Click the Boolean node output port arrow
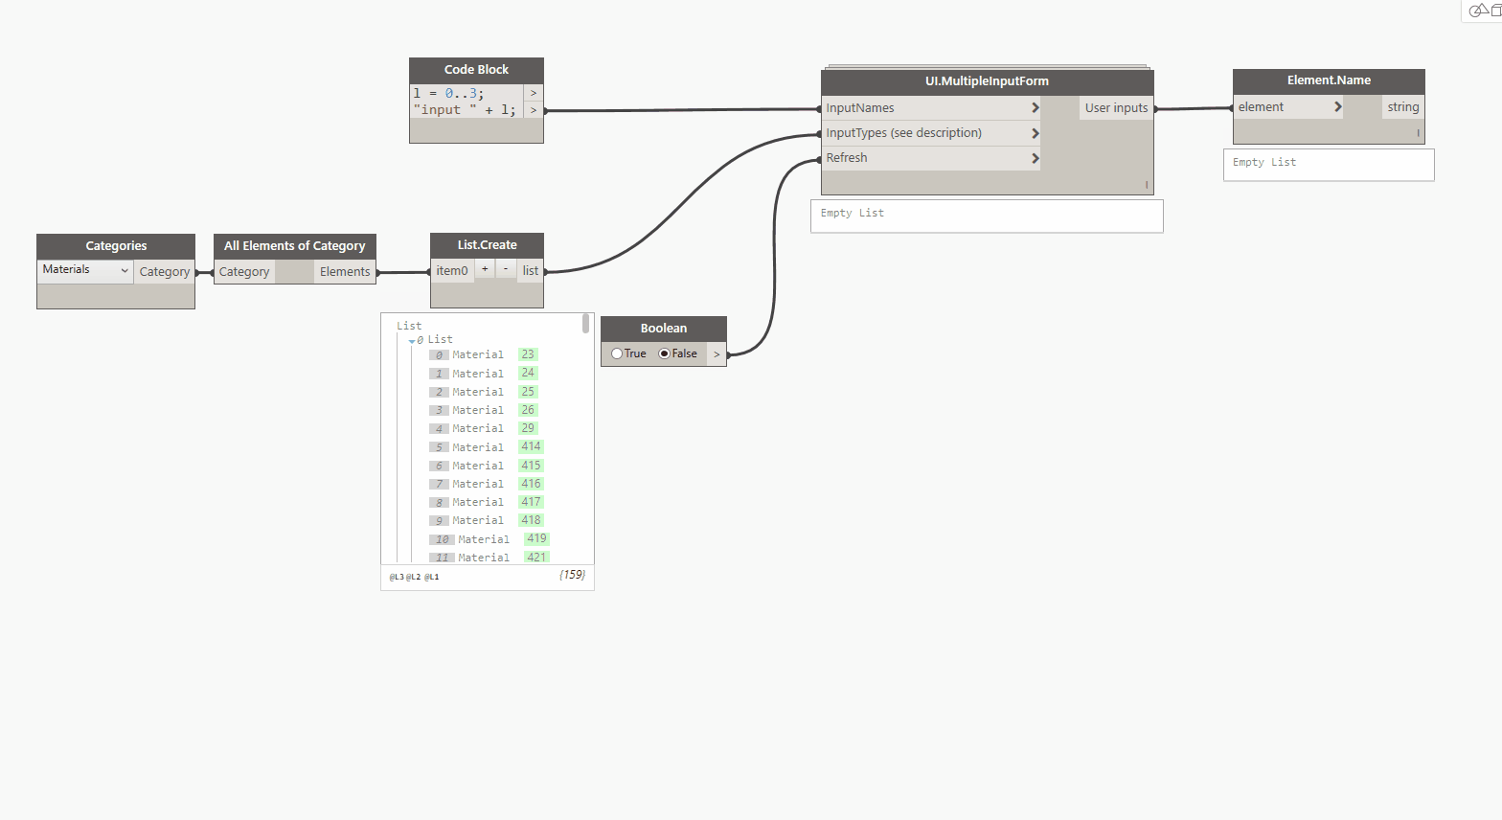The height and width of the screenshot is (820, 1502). tap(717, 354)
